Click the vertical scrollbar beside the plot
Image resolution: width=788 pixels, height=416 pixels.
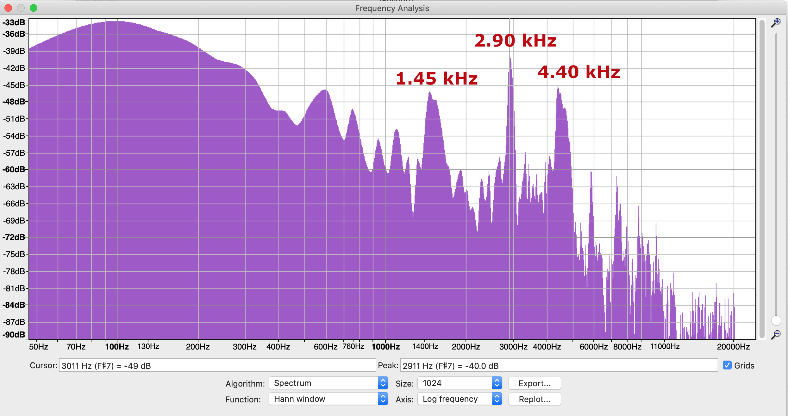[x=762, y=179]
